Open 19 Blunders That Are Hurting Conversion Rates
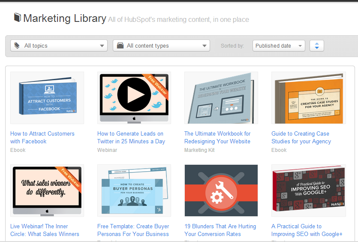358x242 pixels. (x=220, y=230)
